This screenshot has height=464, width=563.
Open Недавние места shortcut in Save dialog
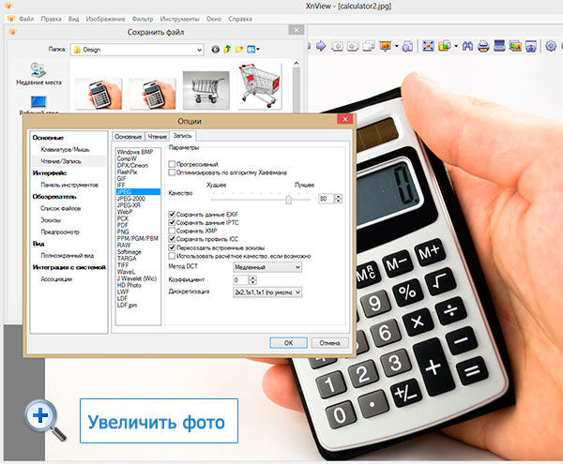tap(38, 73)
